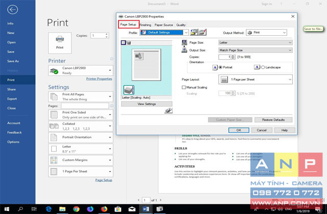Select the printer preview mode icon

click(129, 43)
